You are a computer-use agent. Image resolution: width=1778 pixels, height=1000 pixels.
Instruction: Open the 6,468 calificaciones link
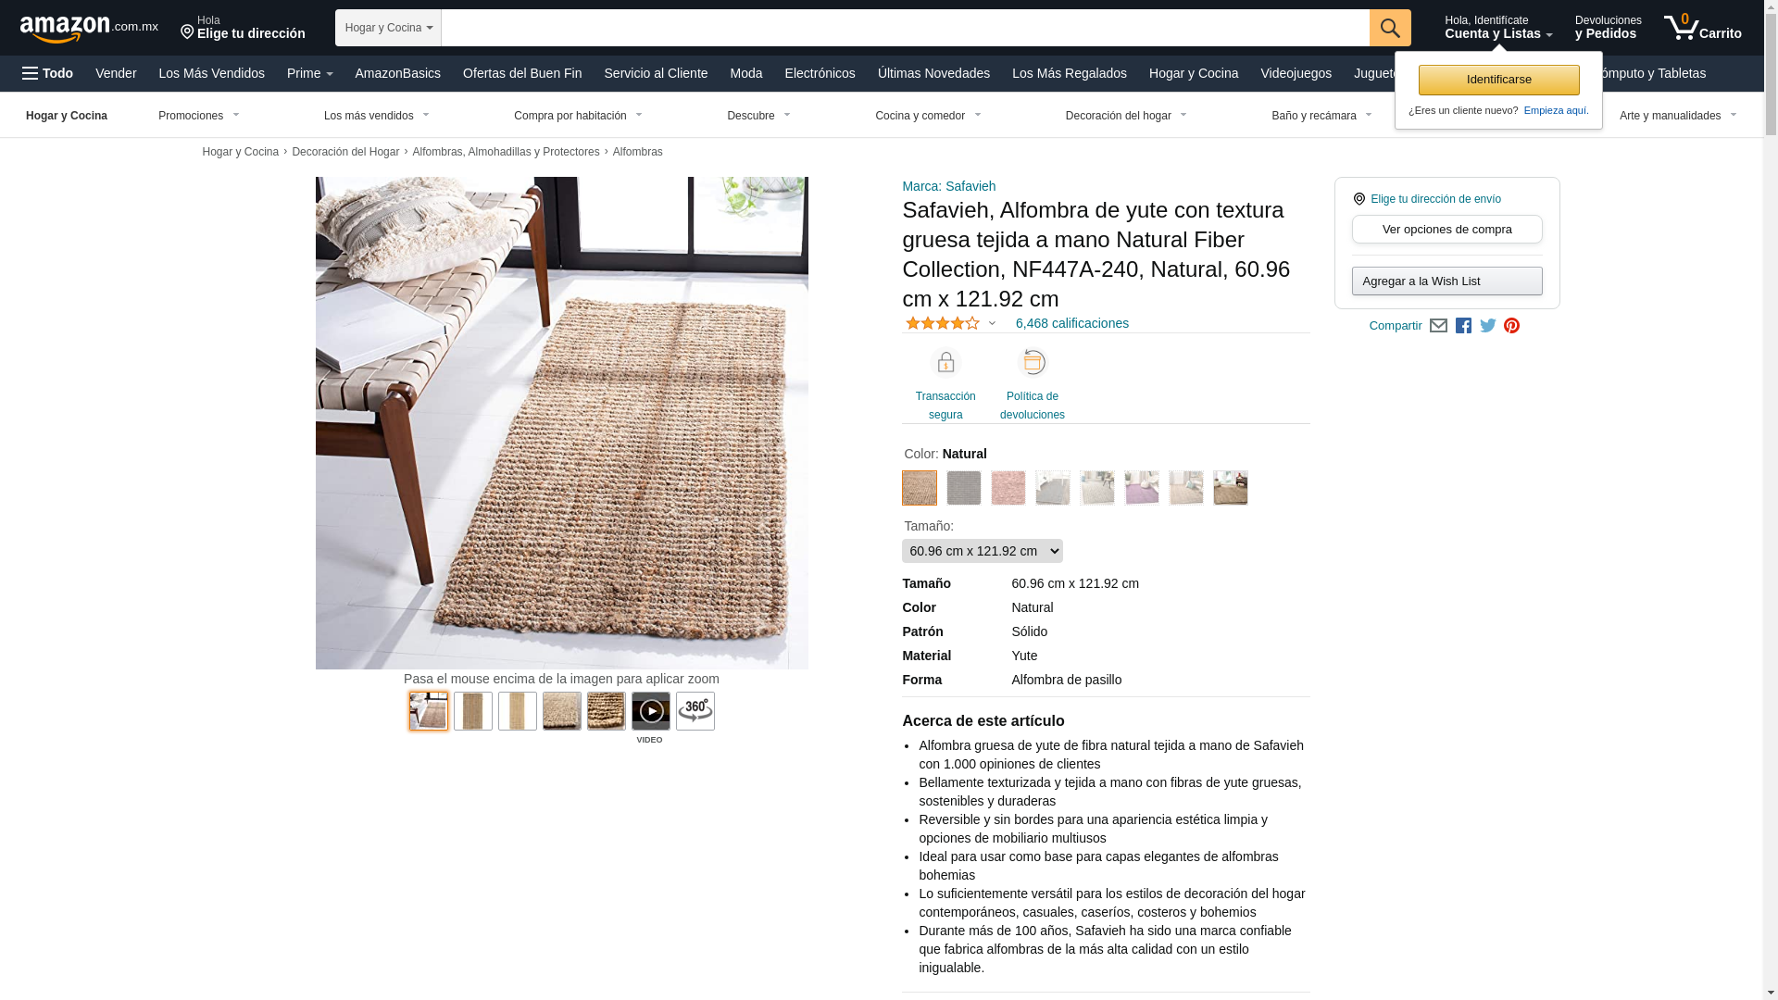coord(1072,323)
